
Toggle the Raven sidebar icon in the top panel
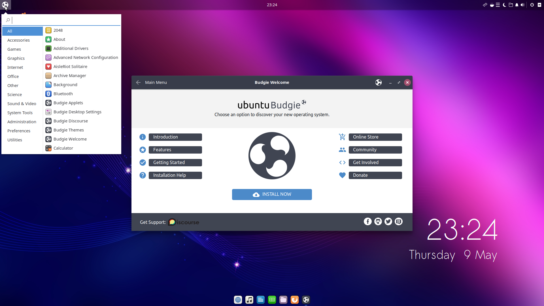(x=539, y=5)
